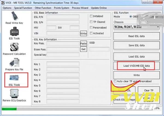Click the Renew ESL button
The height and width of the screenshot is (116, 164).
124,90
